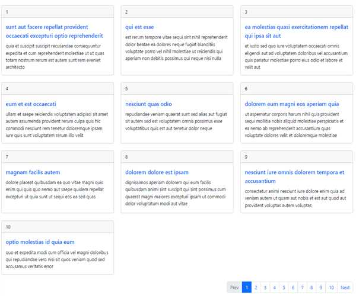
Task: Go to the Next page
Action: coord(345,288)
